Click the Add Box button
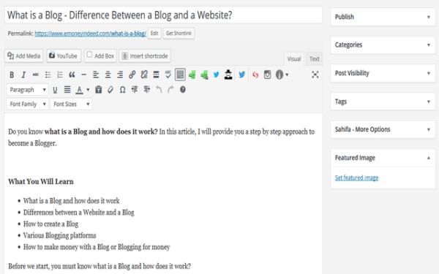 click(100, 56)
